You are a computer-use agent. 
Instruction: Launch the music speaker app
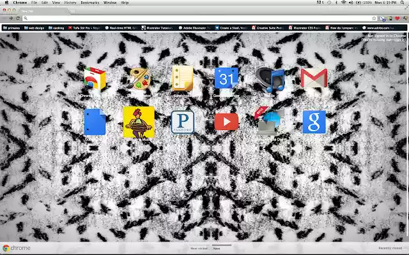click(x=270, y=79)
